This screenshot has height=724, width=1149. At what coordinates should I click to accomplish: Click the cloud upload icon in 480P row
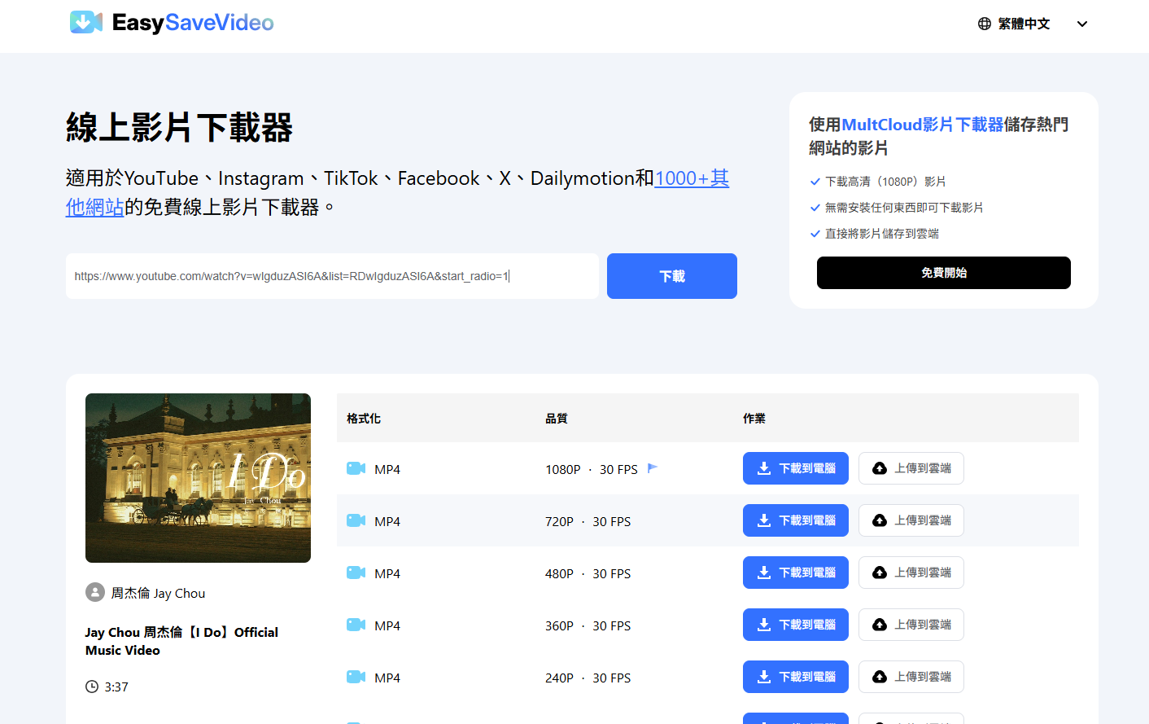(880, 573)
